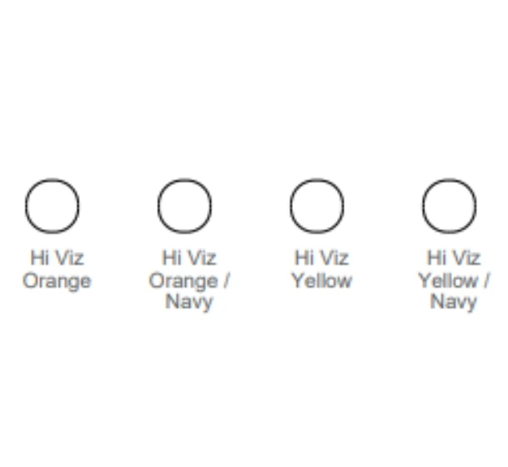Screen dimensions: 508x467
Task: Choose the two-tone Orange / Navy swatch
Action: pos(184,206)
